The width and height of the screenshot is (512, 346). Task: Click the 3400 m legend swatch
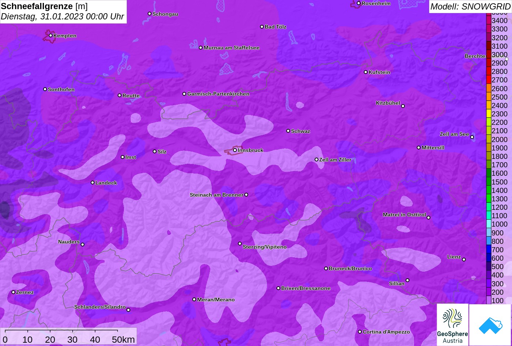tap(489, 20)
